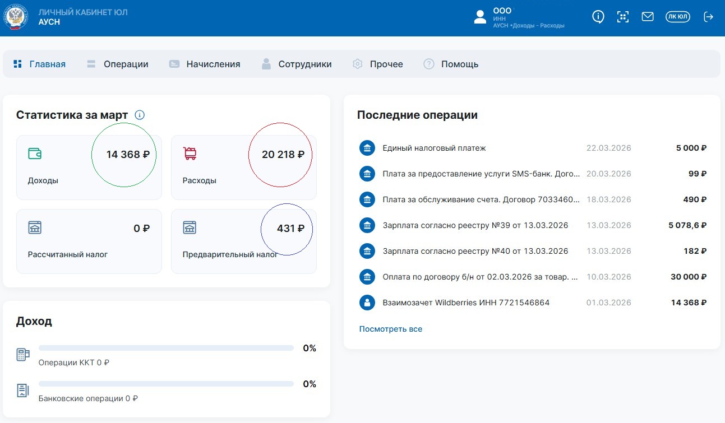Go to the Сотрудники tab
725x423 pixels.
pyautogui.click(x=297, y=64)
